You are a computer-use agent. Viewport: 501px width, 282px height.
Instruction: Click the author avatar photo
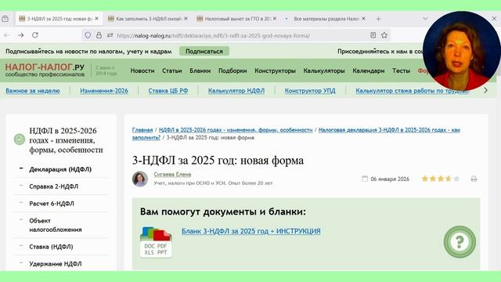coord(140,179)
